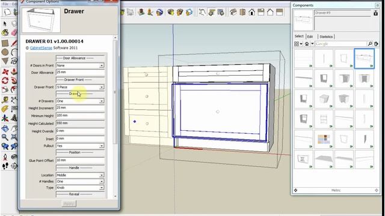The image size is (385, 216).
Task: Click the Metric label in Components
Action: coord(336,190)
